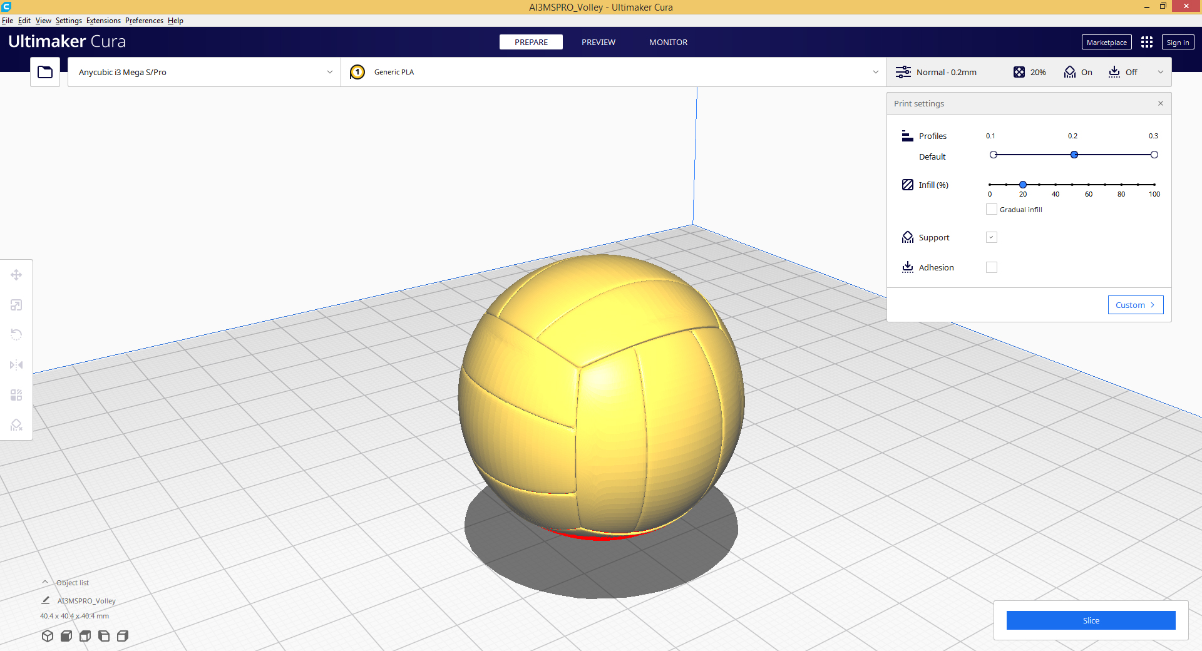This screenshot has height=651, width=1202.
Task: Activate the Support Blocker tool
Action: coord(16,425)
